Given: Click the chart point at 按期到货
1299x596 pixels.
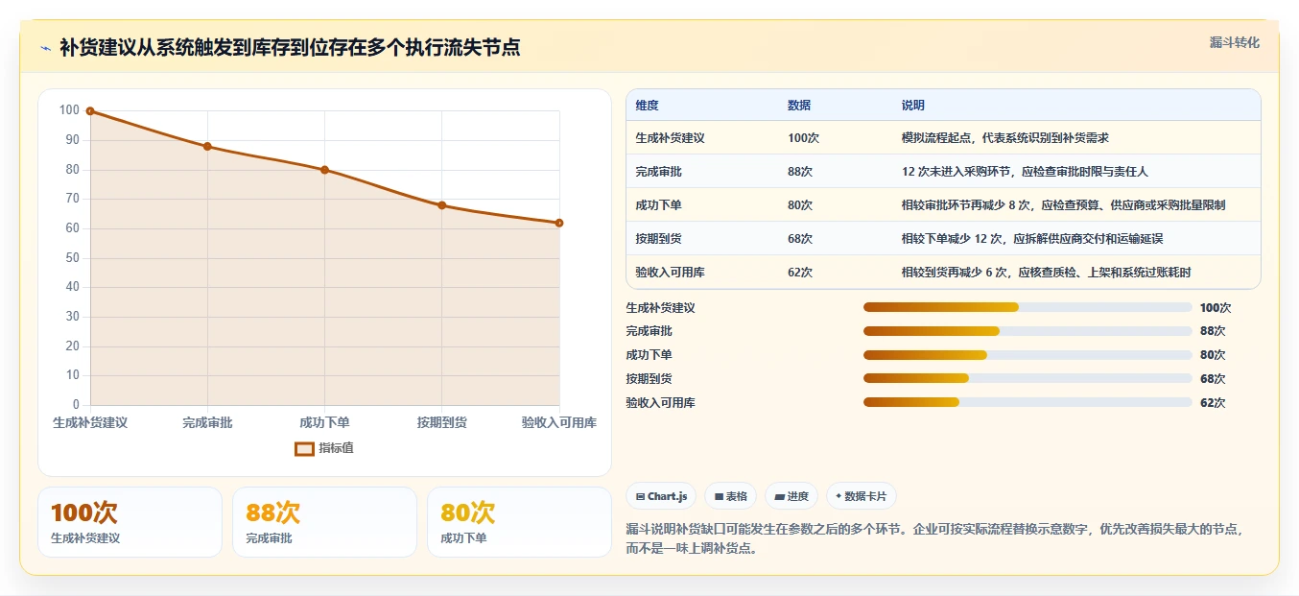Looking at the screenshot, I should point(442,205).
